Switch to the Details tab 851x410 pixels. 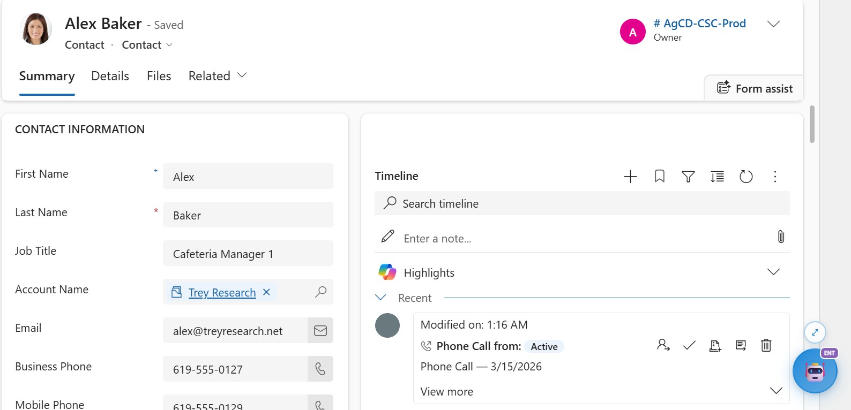[110, 76]
